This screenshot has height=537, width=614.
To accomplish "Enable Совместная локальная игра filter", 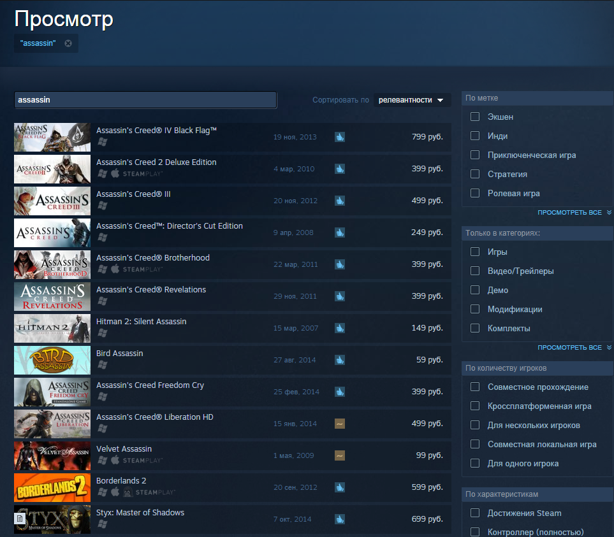I will 475,444.
